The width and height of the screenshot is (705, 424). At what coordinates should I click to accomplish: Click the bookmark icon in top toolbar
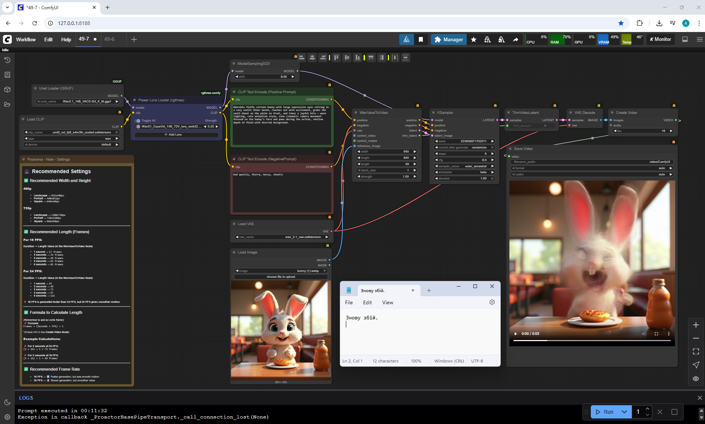coord(421,39)
